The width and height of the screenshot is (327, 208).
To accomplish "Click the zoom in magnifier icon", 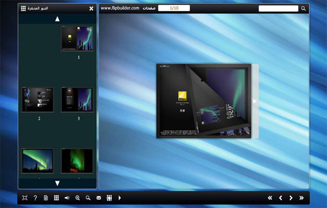I will coord(78,198).
